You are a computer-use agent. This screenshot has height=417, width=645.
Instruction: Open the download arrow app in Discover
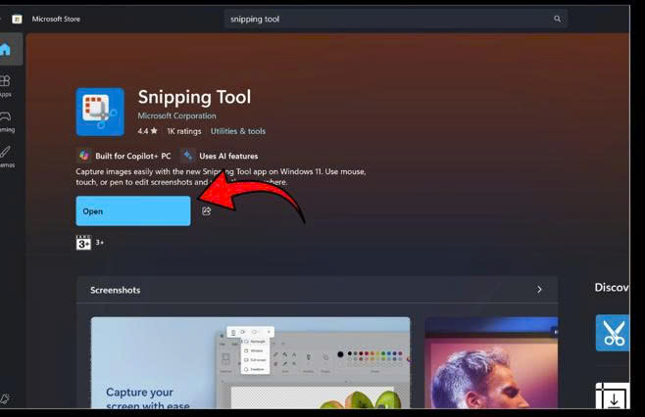click(x=613, y=395)
